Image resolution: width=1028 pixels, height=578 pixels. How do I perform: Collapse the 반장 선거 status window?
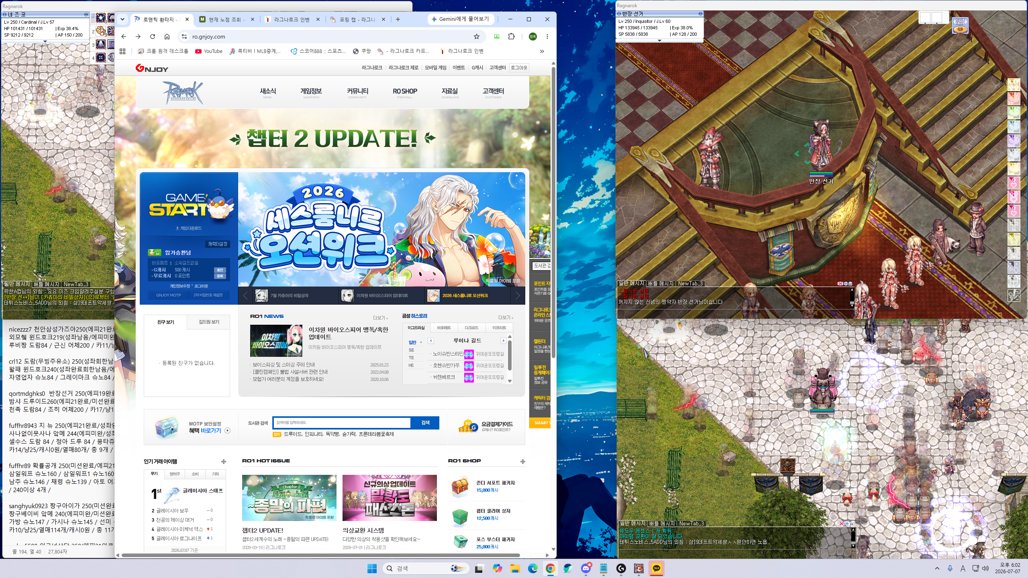[700, 14]
